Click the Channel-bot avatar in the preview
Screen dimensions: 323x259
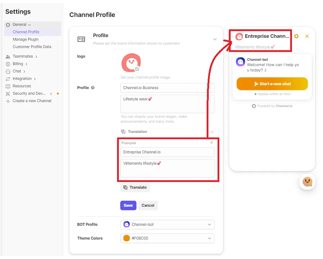click(240, 62)
